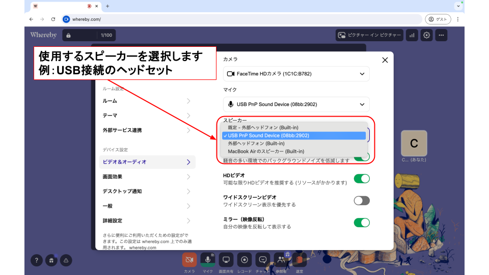
Task: Close the settings dialog with X
Action: coord(385,60)
